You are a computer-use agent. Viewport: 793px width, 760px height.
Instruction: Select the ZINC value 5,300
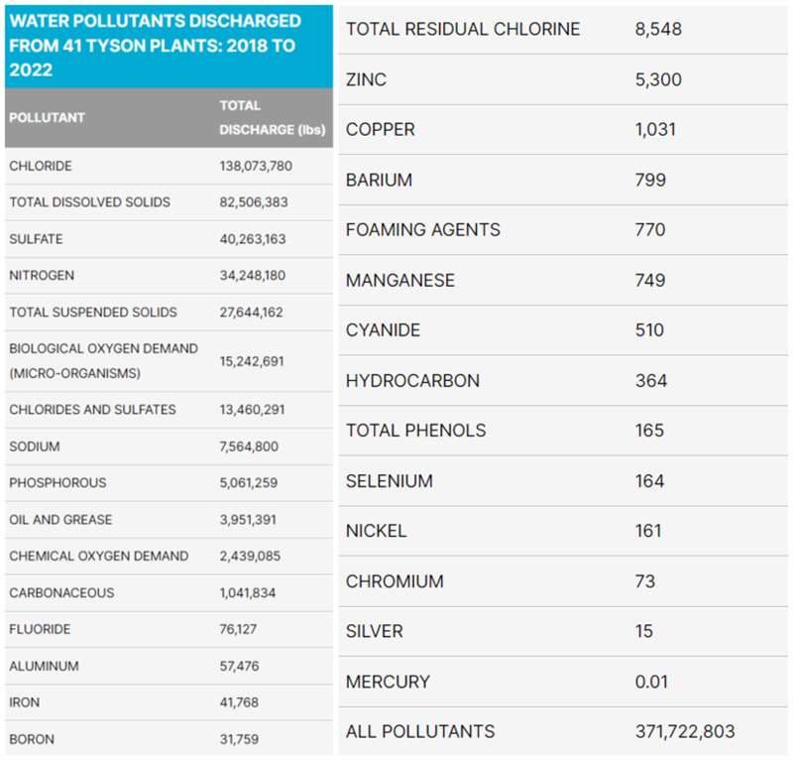658,79
